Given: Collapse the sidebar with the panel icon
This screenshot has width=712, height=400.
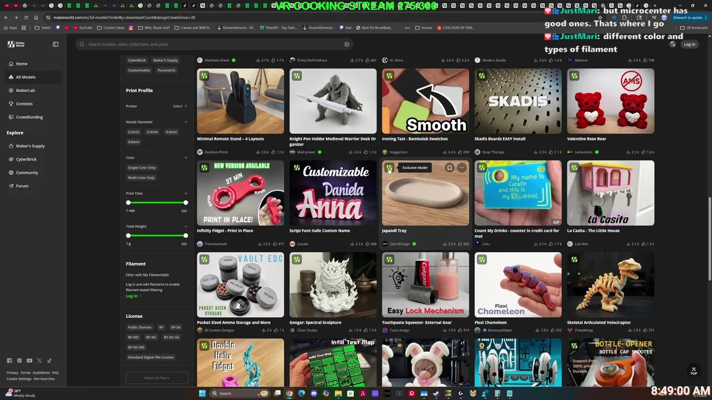Looking at the screenshot, I should coord(56,44).
